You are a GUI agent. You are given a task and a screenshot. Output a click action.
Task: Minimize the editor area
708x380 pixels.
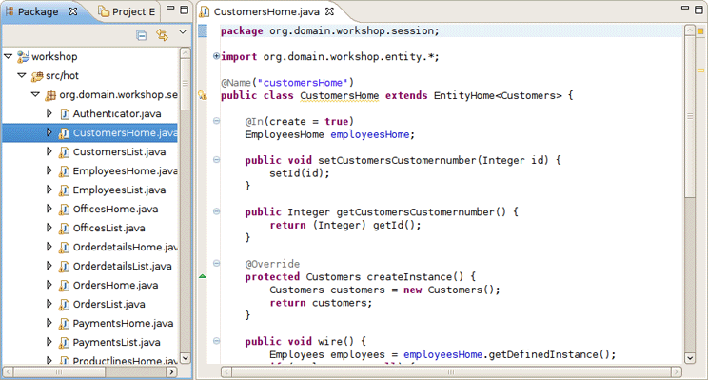(685, 8)
